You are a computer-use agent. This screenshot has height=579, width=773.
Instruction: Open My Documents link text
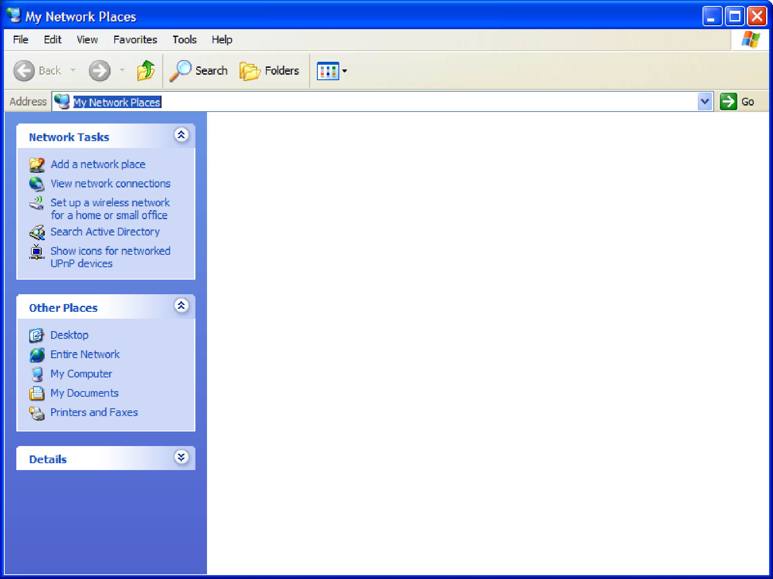click(85, 393)
